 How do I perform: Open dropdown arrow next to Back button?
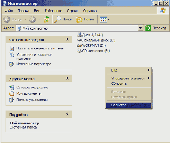tap(25, 19)
